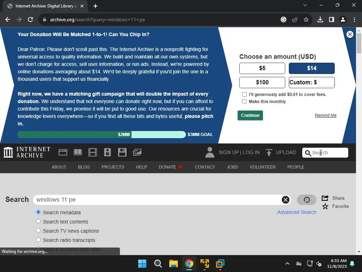This screenshot has height=272, width=362.
Task: Click the top nav Search box
Action: [325, 153]
